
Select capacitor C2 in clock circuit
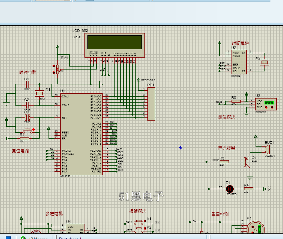click(x=27, y=105)
